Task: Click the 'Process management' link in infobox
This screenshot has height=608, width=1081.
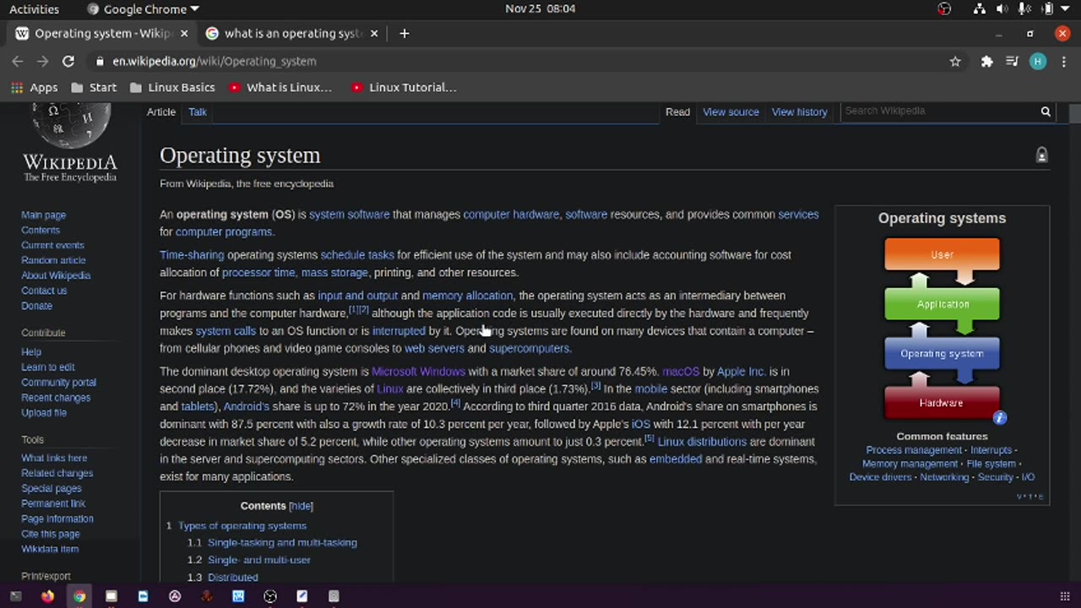Action: 914,450
